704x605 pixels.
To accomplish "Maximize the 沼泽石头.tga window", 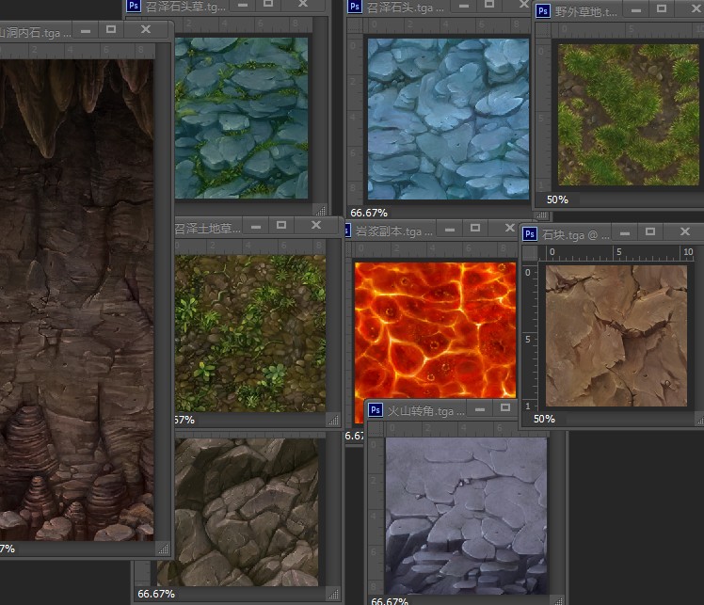I will click(x=488, y=4).
